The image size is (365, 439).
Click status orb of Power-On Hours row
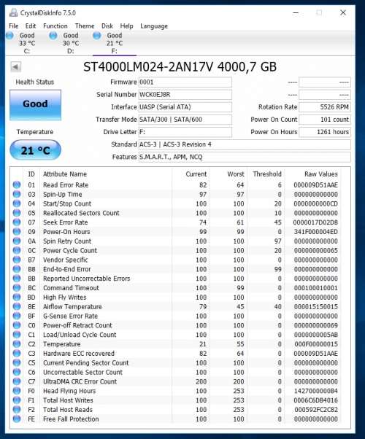click(17, 232)
